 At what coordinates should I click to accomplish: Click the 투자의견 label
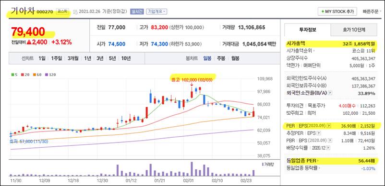tap(295, 106)
